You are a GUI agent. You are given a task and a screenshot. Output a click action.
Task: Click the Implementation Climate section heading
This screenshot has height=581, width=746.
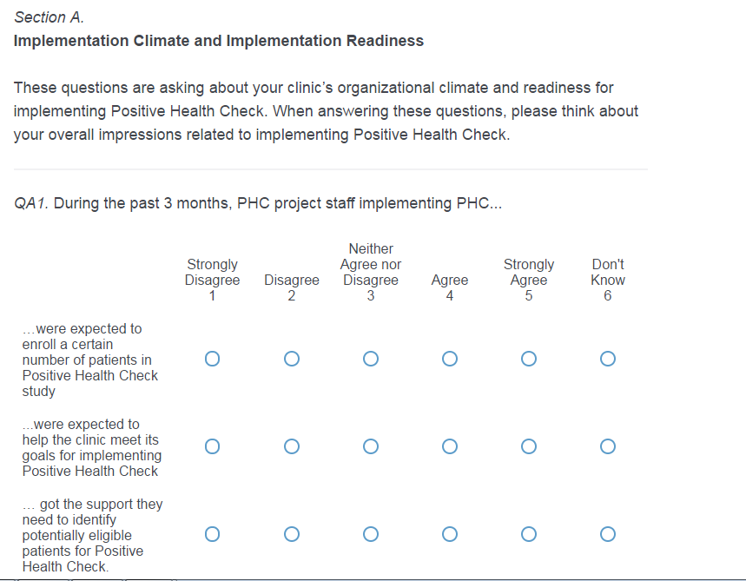[x=219, y=41]
